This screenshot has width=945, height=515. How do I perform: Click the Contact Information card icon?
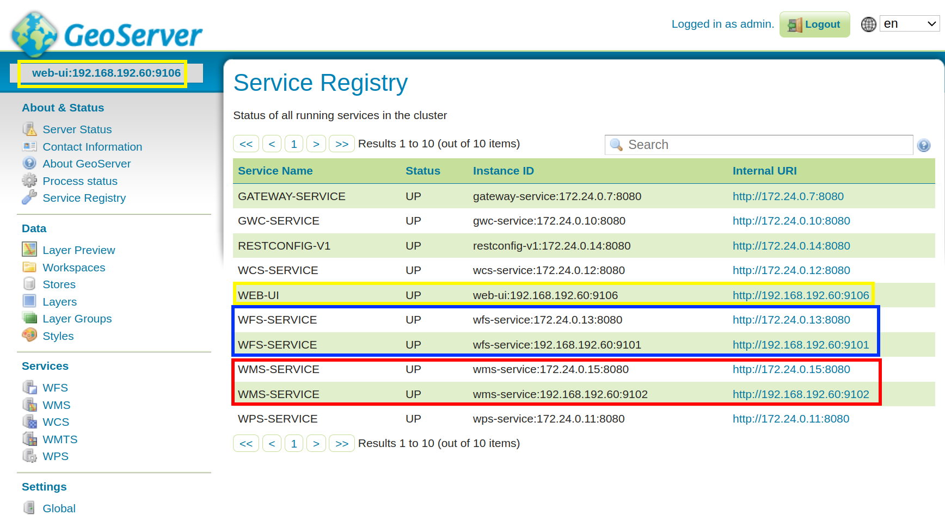pyautogui.click(x=29, y=146)
